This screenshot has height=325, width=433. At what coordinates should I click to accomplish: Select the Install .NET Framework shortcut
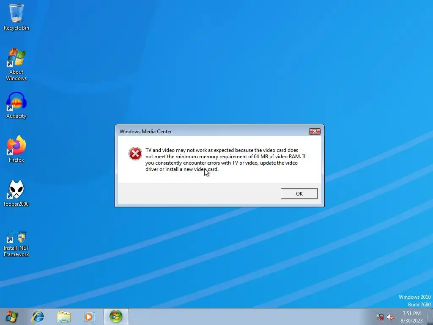coord(16,244)
